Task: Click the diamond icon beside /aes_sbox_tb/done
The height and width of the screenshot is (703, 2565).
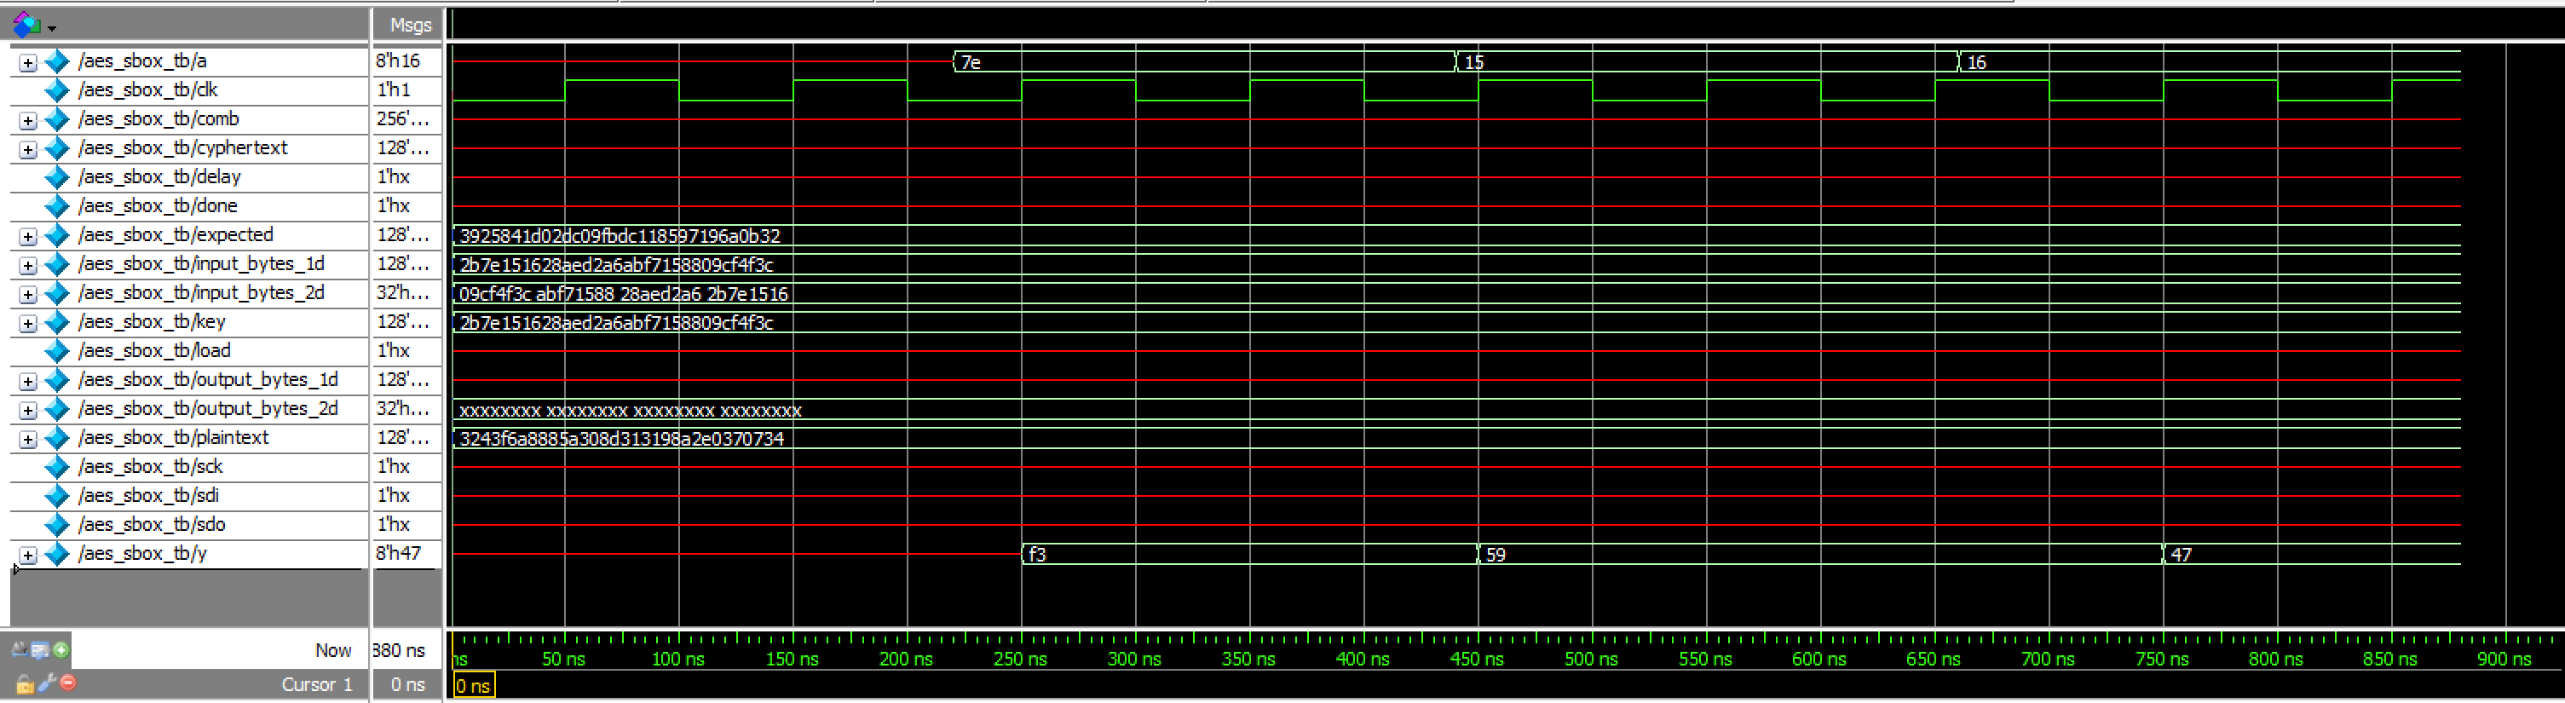Action: (58, 206)
